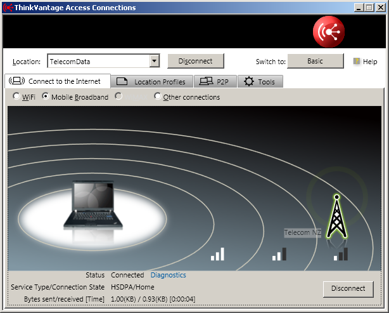Select the Other connections radio button
389x313 pixels.
158,97
